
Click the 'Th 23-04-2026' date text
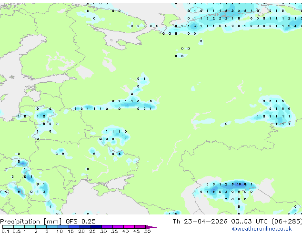point(200,222)
